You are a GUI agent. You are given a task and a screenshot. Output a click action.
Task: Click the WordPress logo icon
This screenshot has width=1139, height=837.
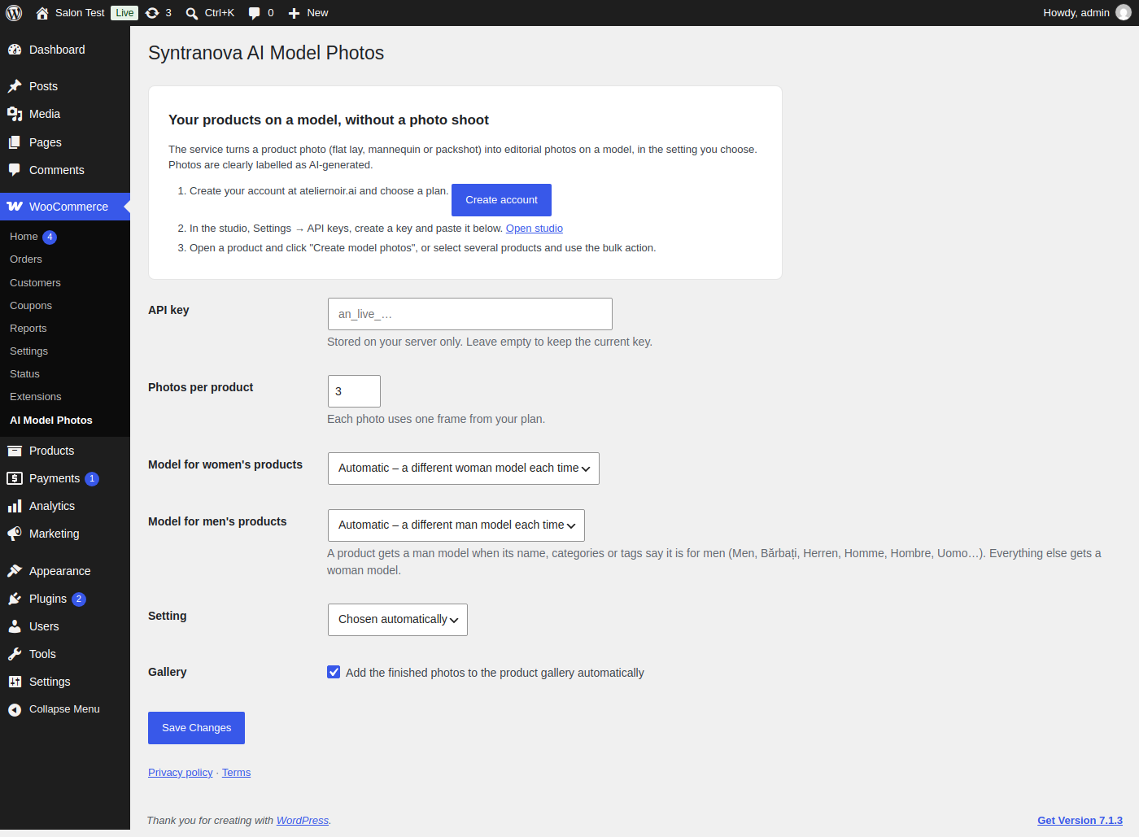point(14,13)
